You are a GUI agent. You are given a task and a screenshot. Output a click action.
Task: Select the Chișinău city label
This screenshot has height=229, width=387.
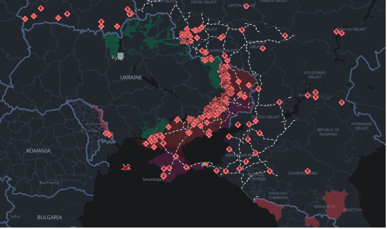pos(90,131)
